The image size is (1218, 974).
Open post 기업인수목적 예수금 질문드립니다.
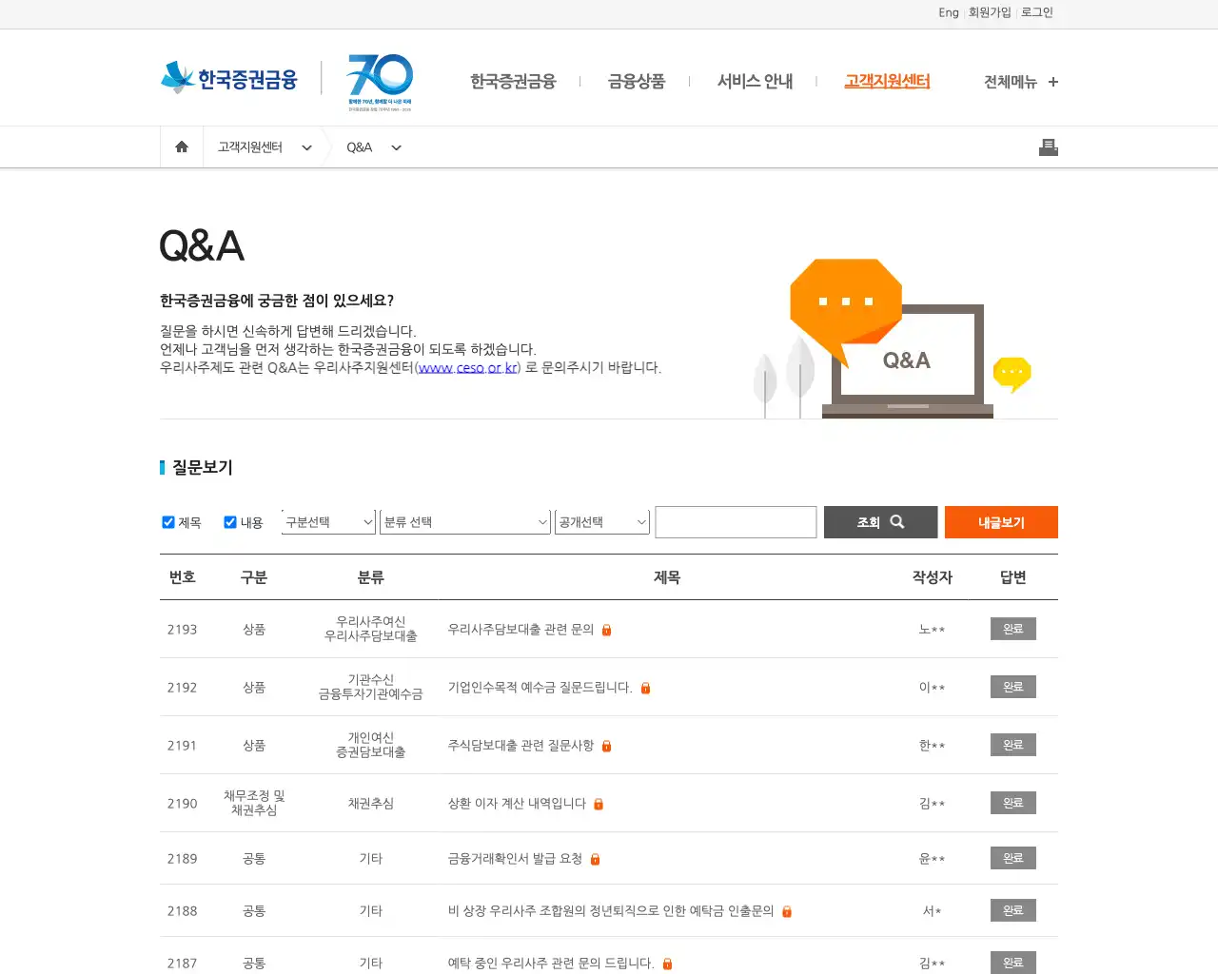[x=540, y=688]
